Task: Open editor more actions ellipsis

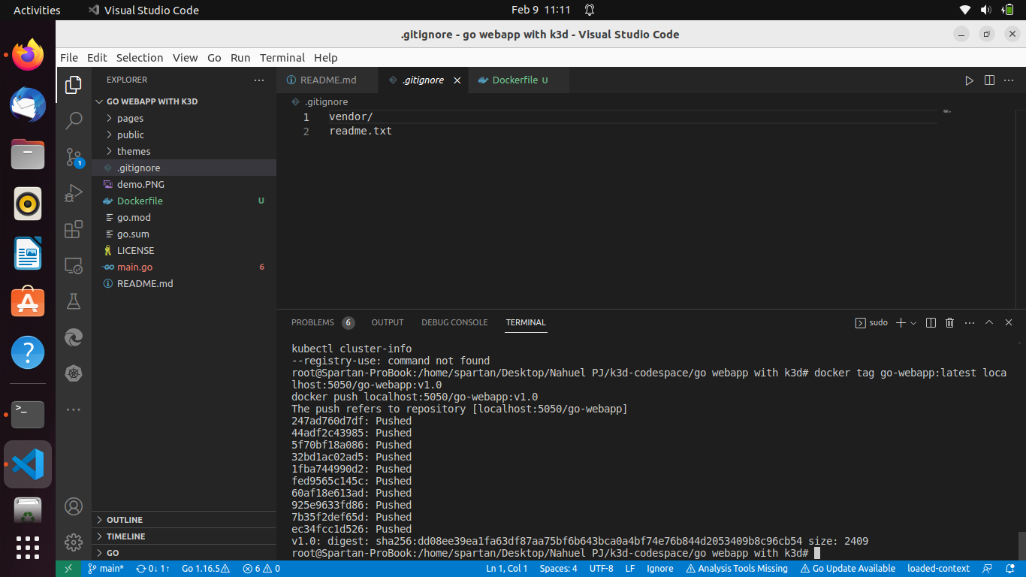Action: 1010,80
